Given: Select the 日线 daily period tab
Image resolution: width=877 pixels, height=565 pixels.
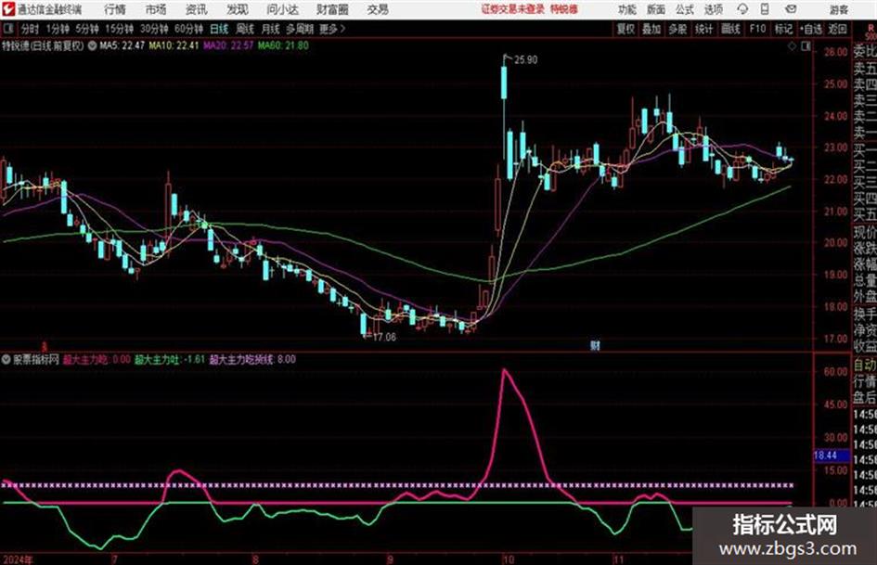Looking at the screenshot, I should tap(219, 29).
